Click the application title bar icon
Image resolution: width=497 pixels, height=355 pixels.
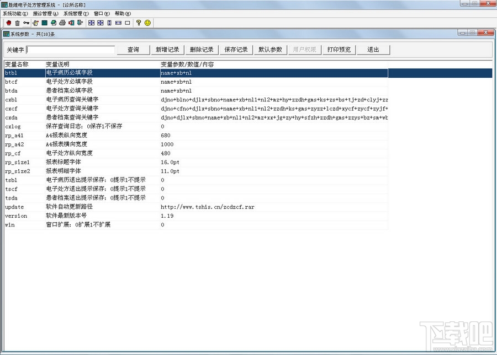(4, 5)
